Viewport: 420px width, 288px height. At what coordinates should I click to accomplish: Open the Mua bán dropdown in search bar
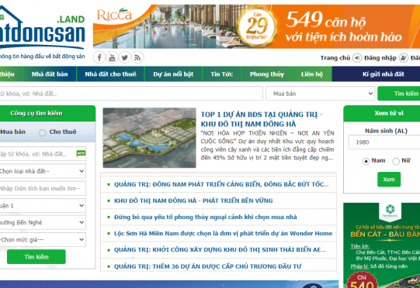320,94
